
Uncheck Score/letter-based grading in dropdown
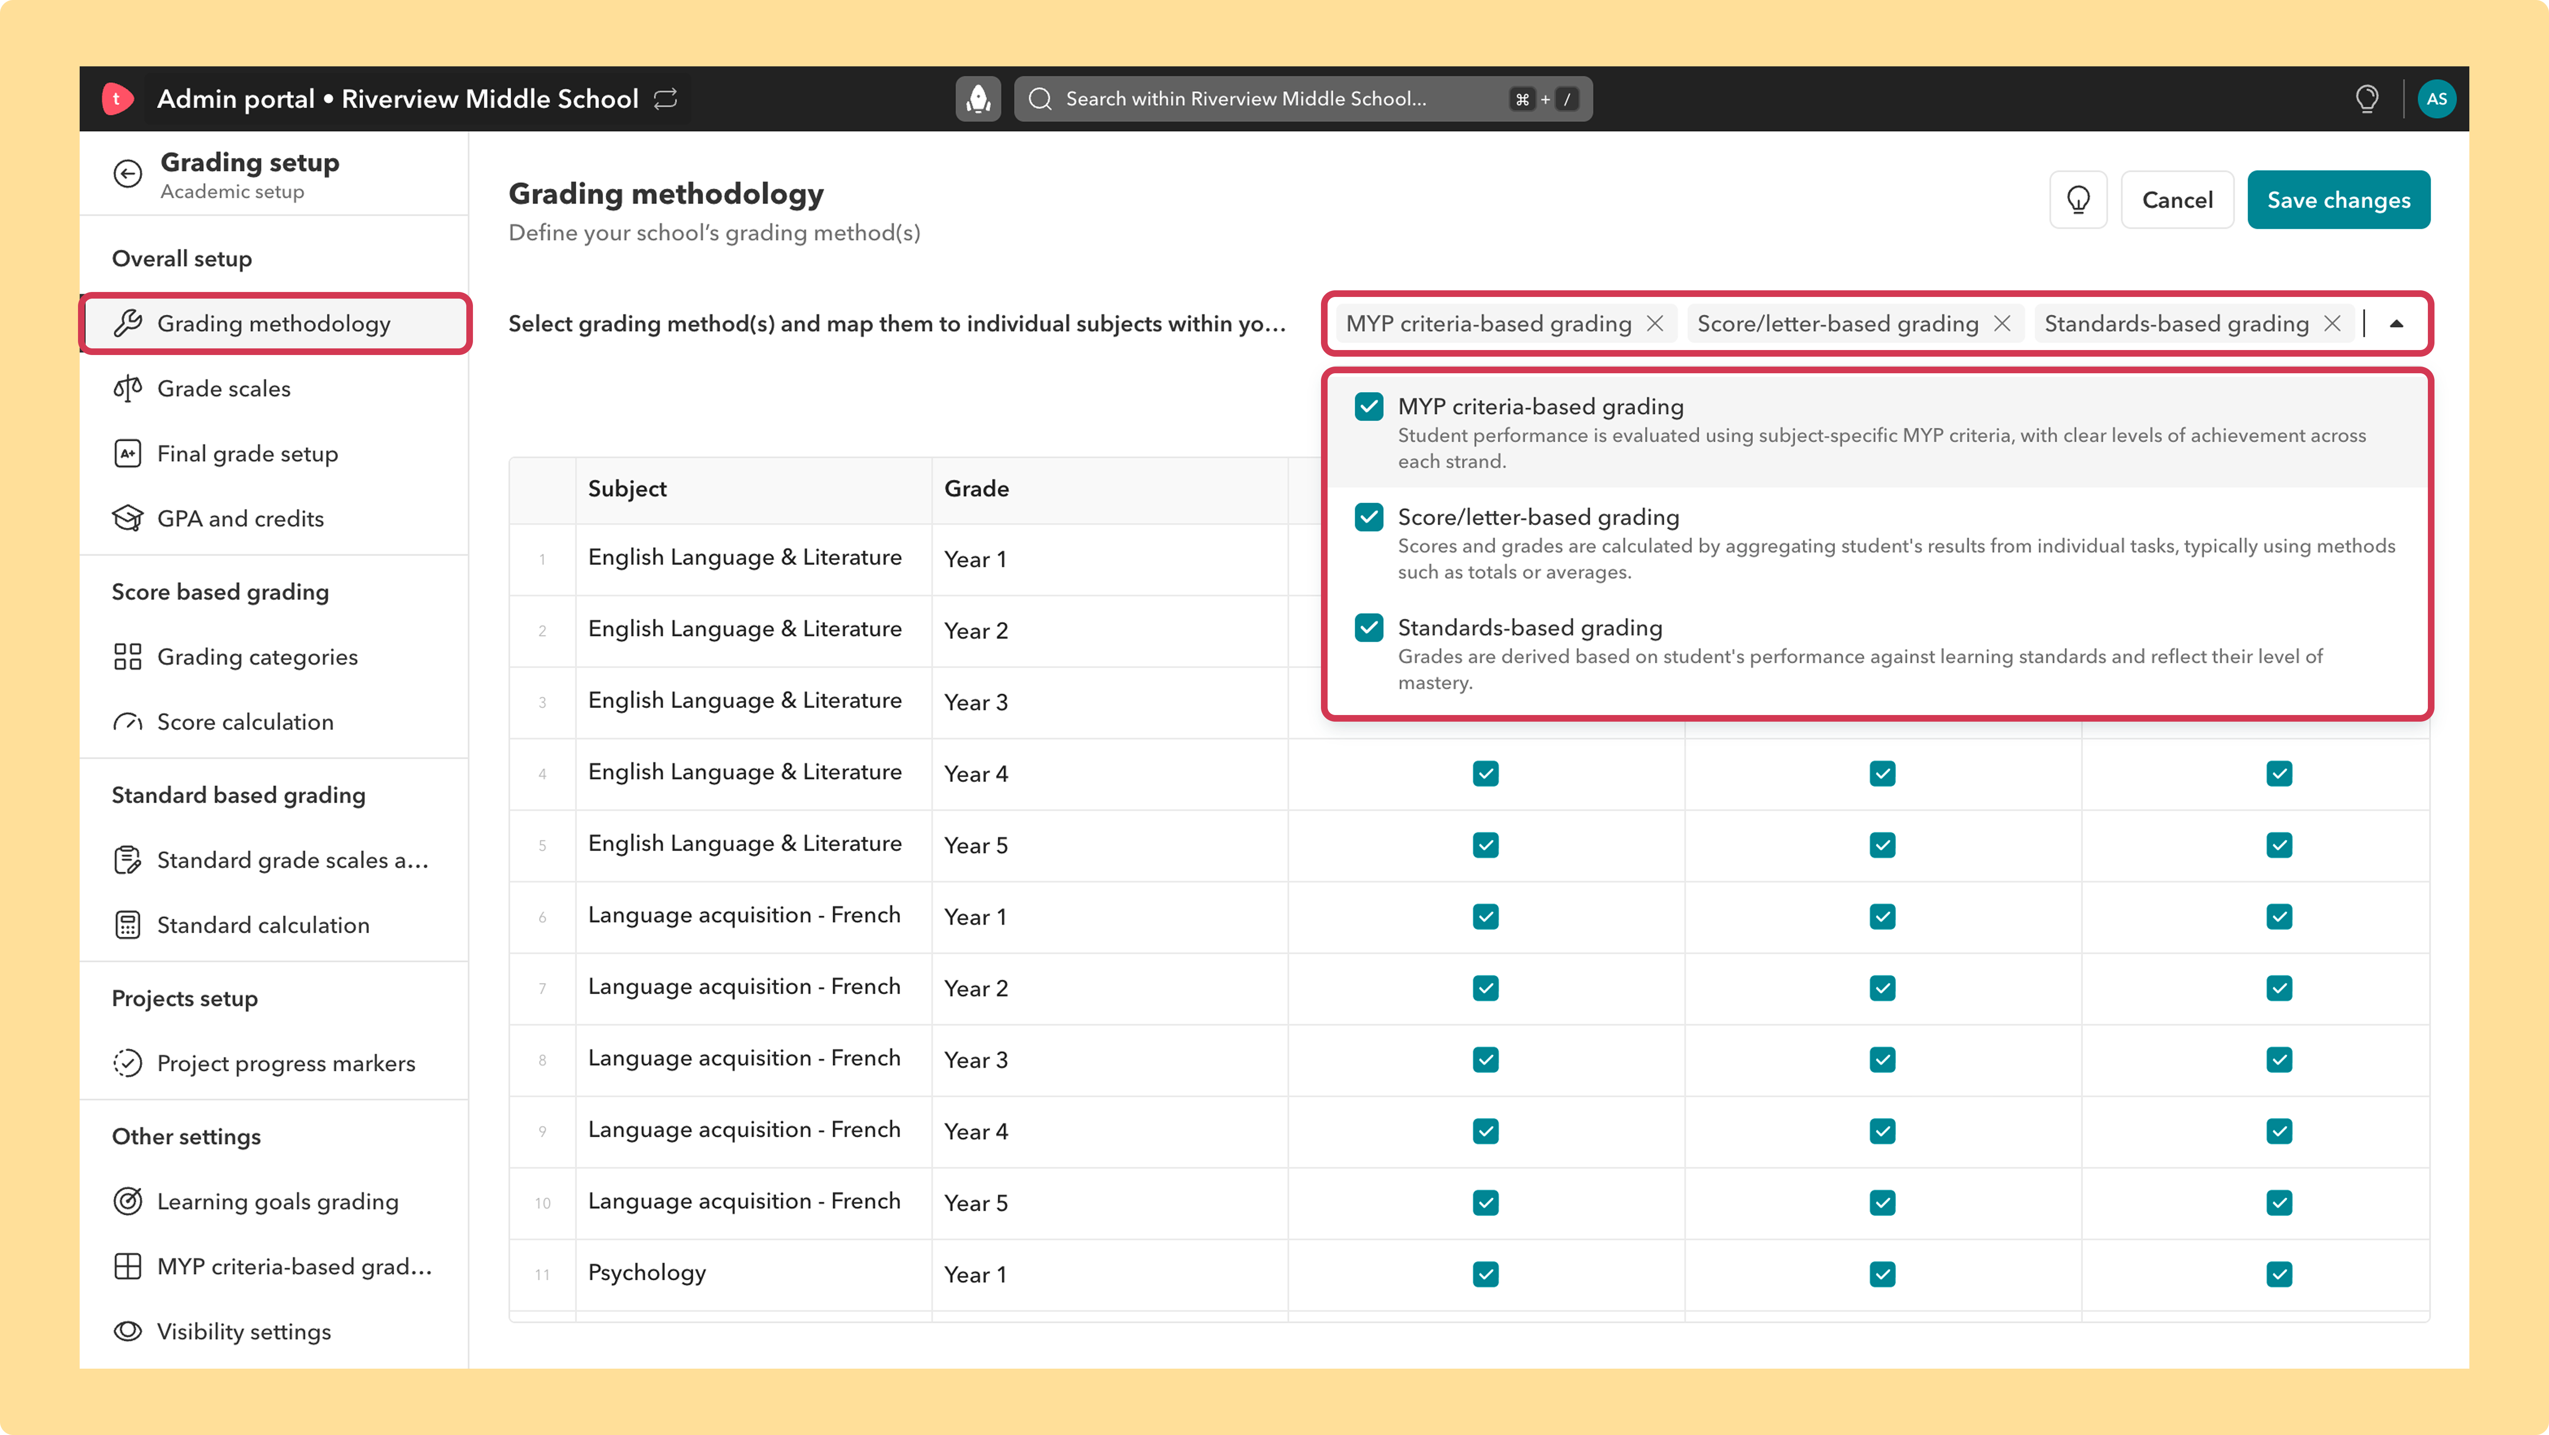click(1370, 517)
